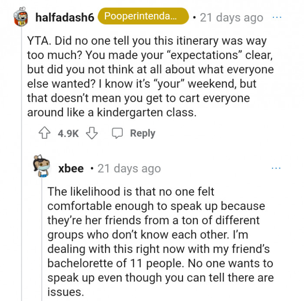Open xbee's "21 days ago" timestamp permalink
304x301 pixels.
129,168
